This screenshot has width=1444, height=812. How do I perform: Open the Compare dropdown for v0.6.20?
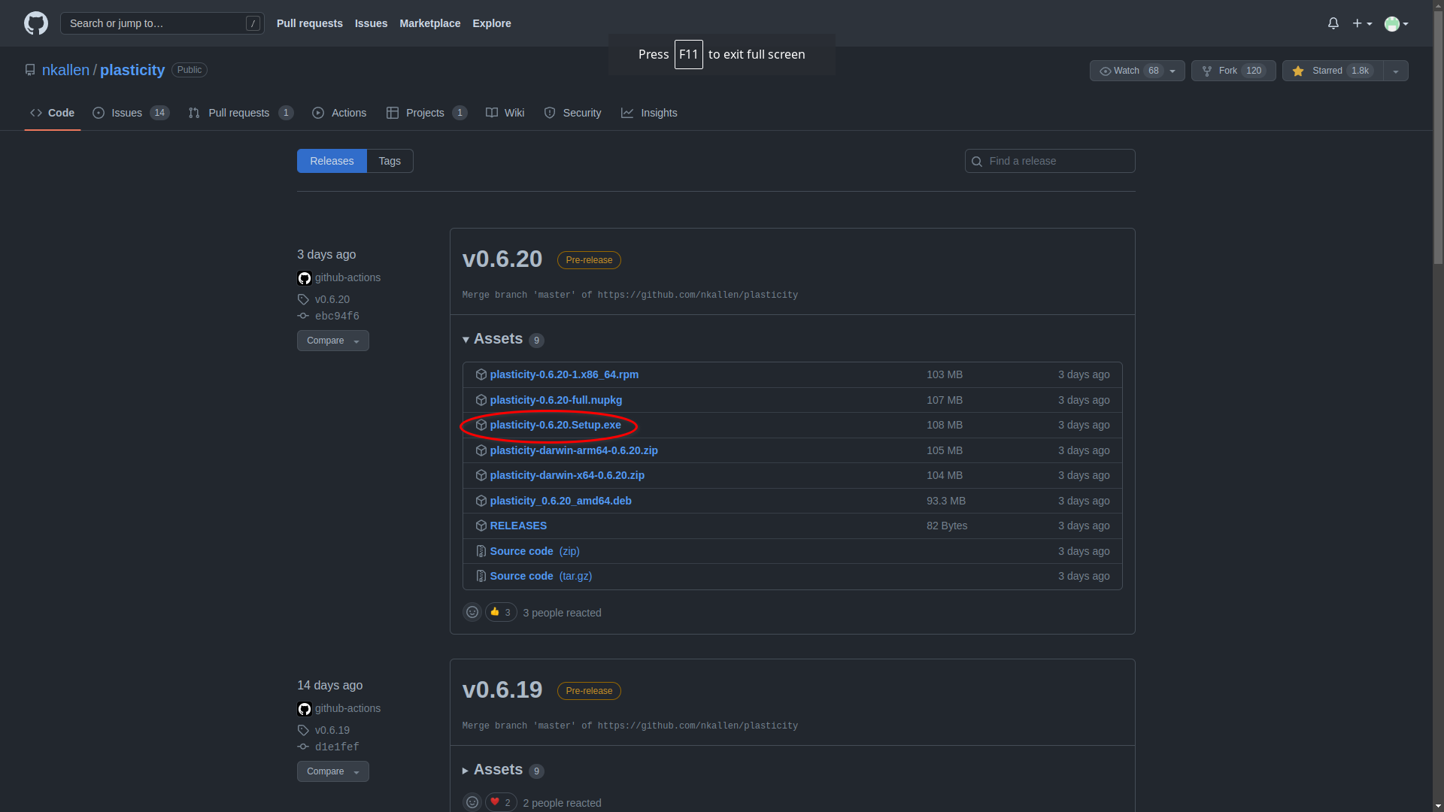point(332,341)
